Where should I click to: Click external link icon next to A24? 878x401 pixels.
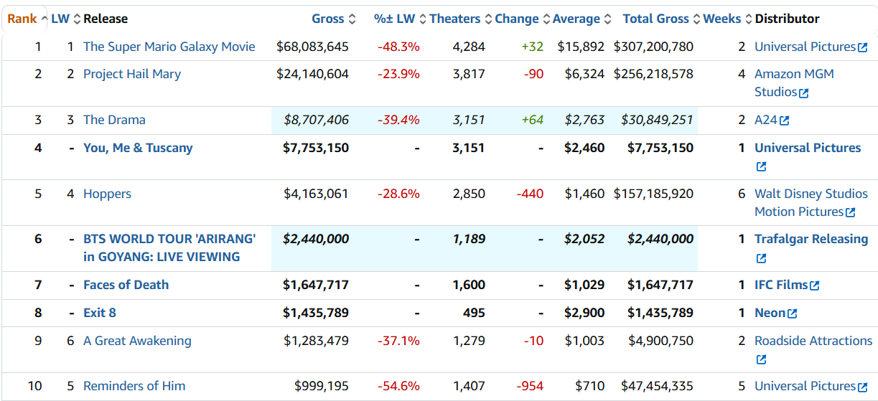(784, 121)
